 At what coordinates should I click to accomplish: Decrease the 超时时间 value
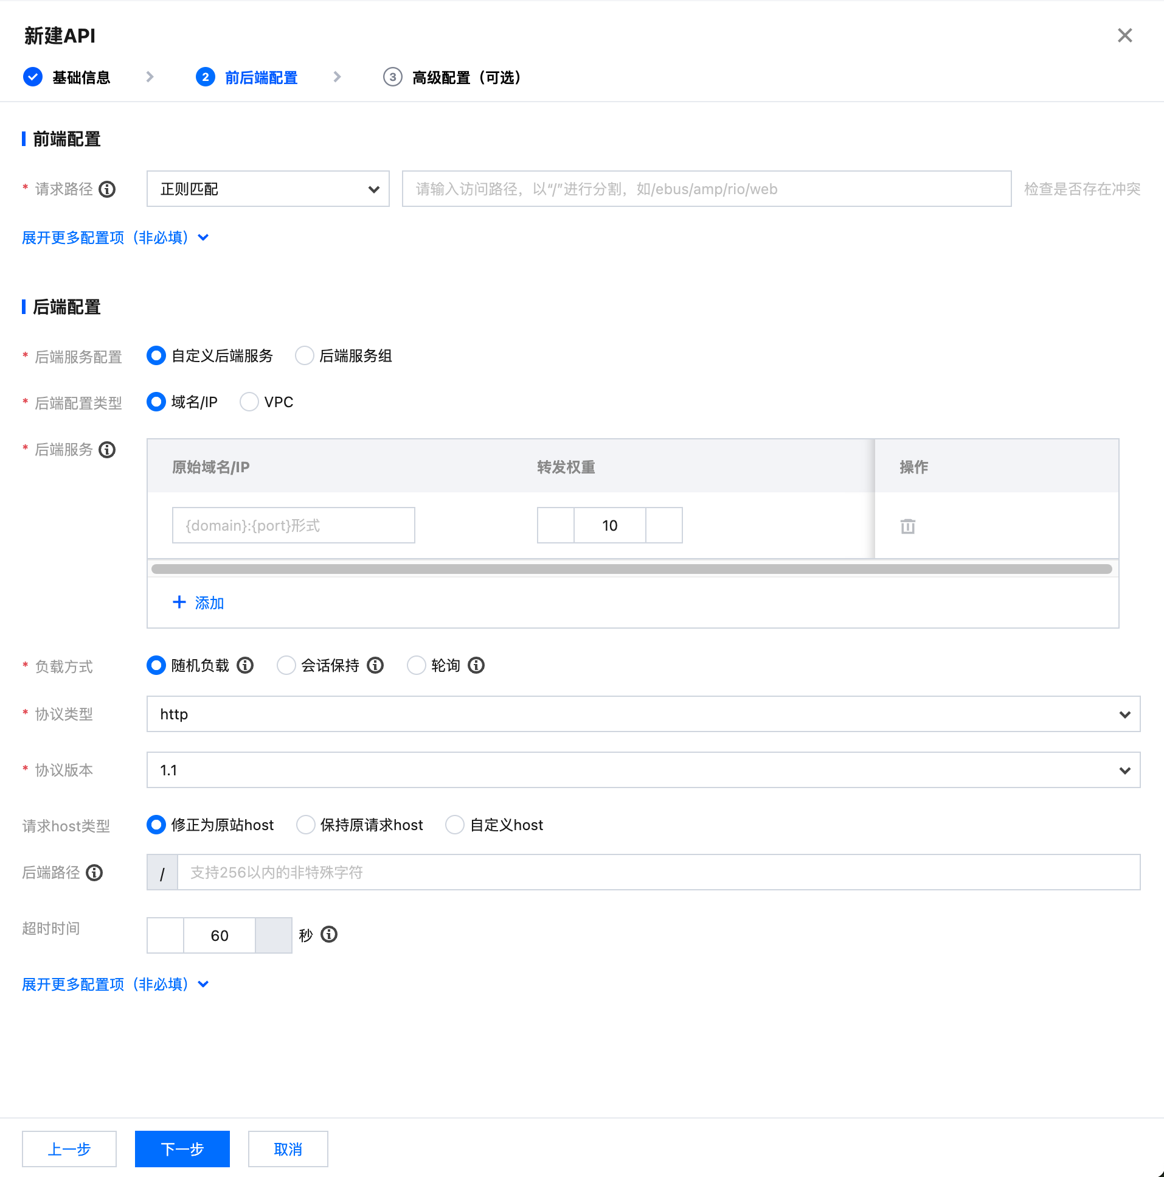165,935
